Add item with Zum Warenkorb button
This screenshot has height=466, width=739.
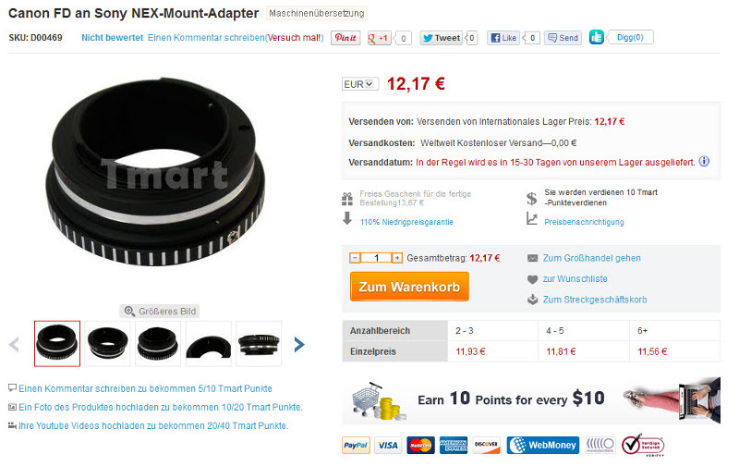coord(409,287)
